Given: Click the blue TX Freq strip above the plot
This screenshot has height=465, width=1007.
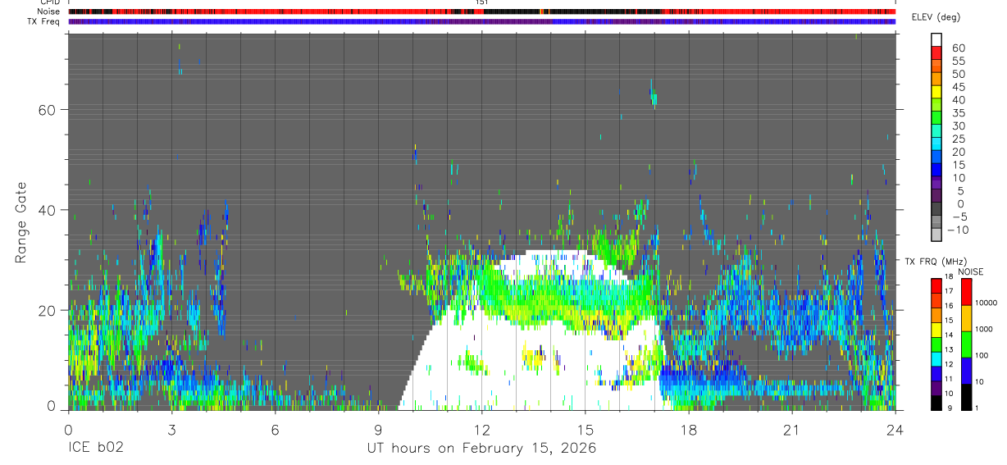Looking at the screenshot, I should point(481,21).
